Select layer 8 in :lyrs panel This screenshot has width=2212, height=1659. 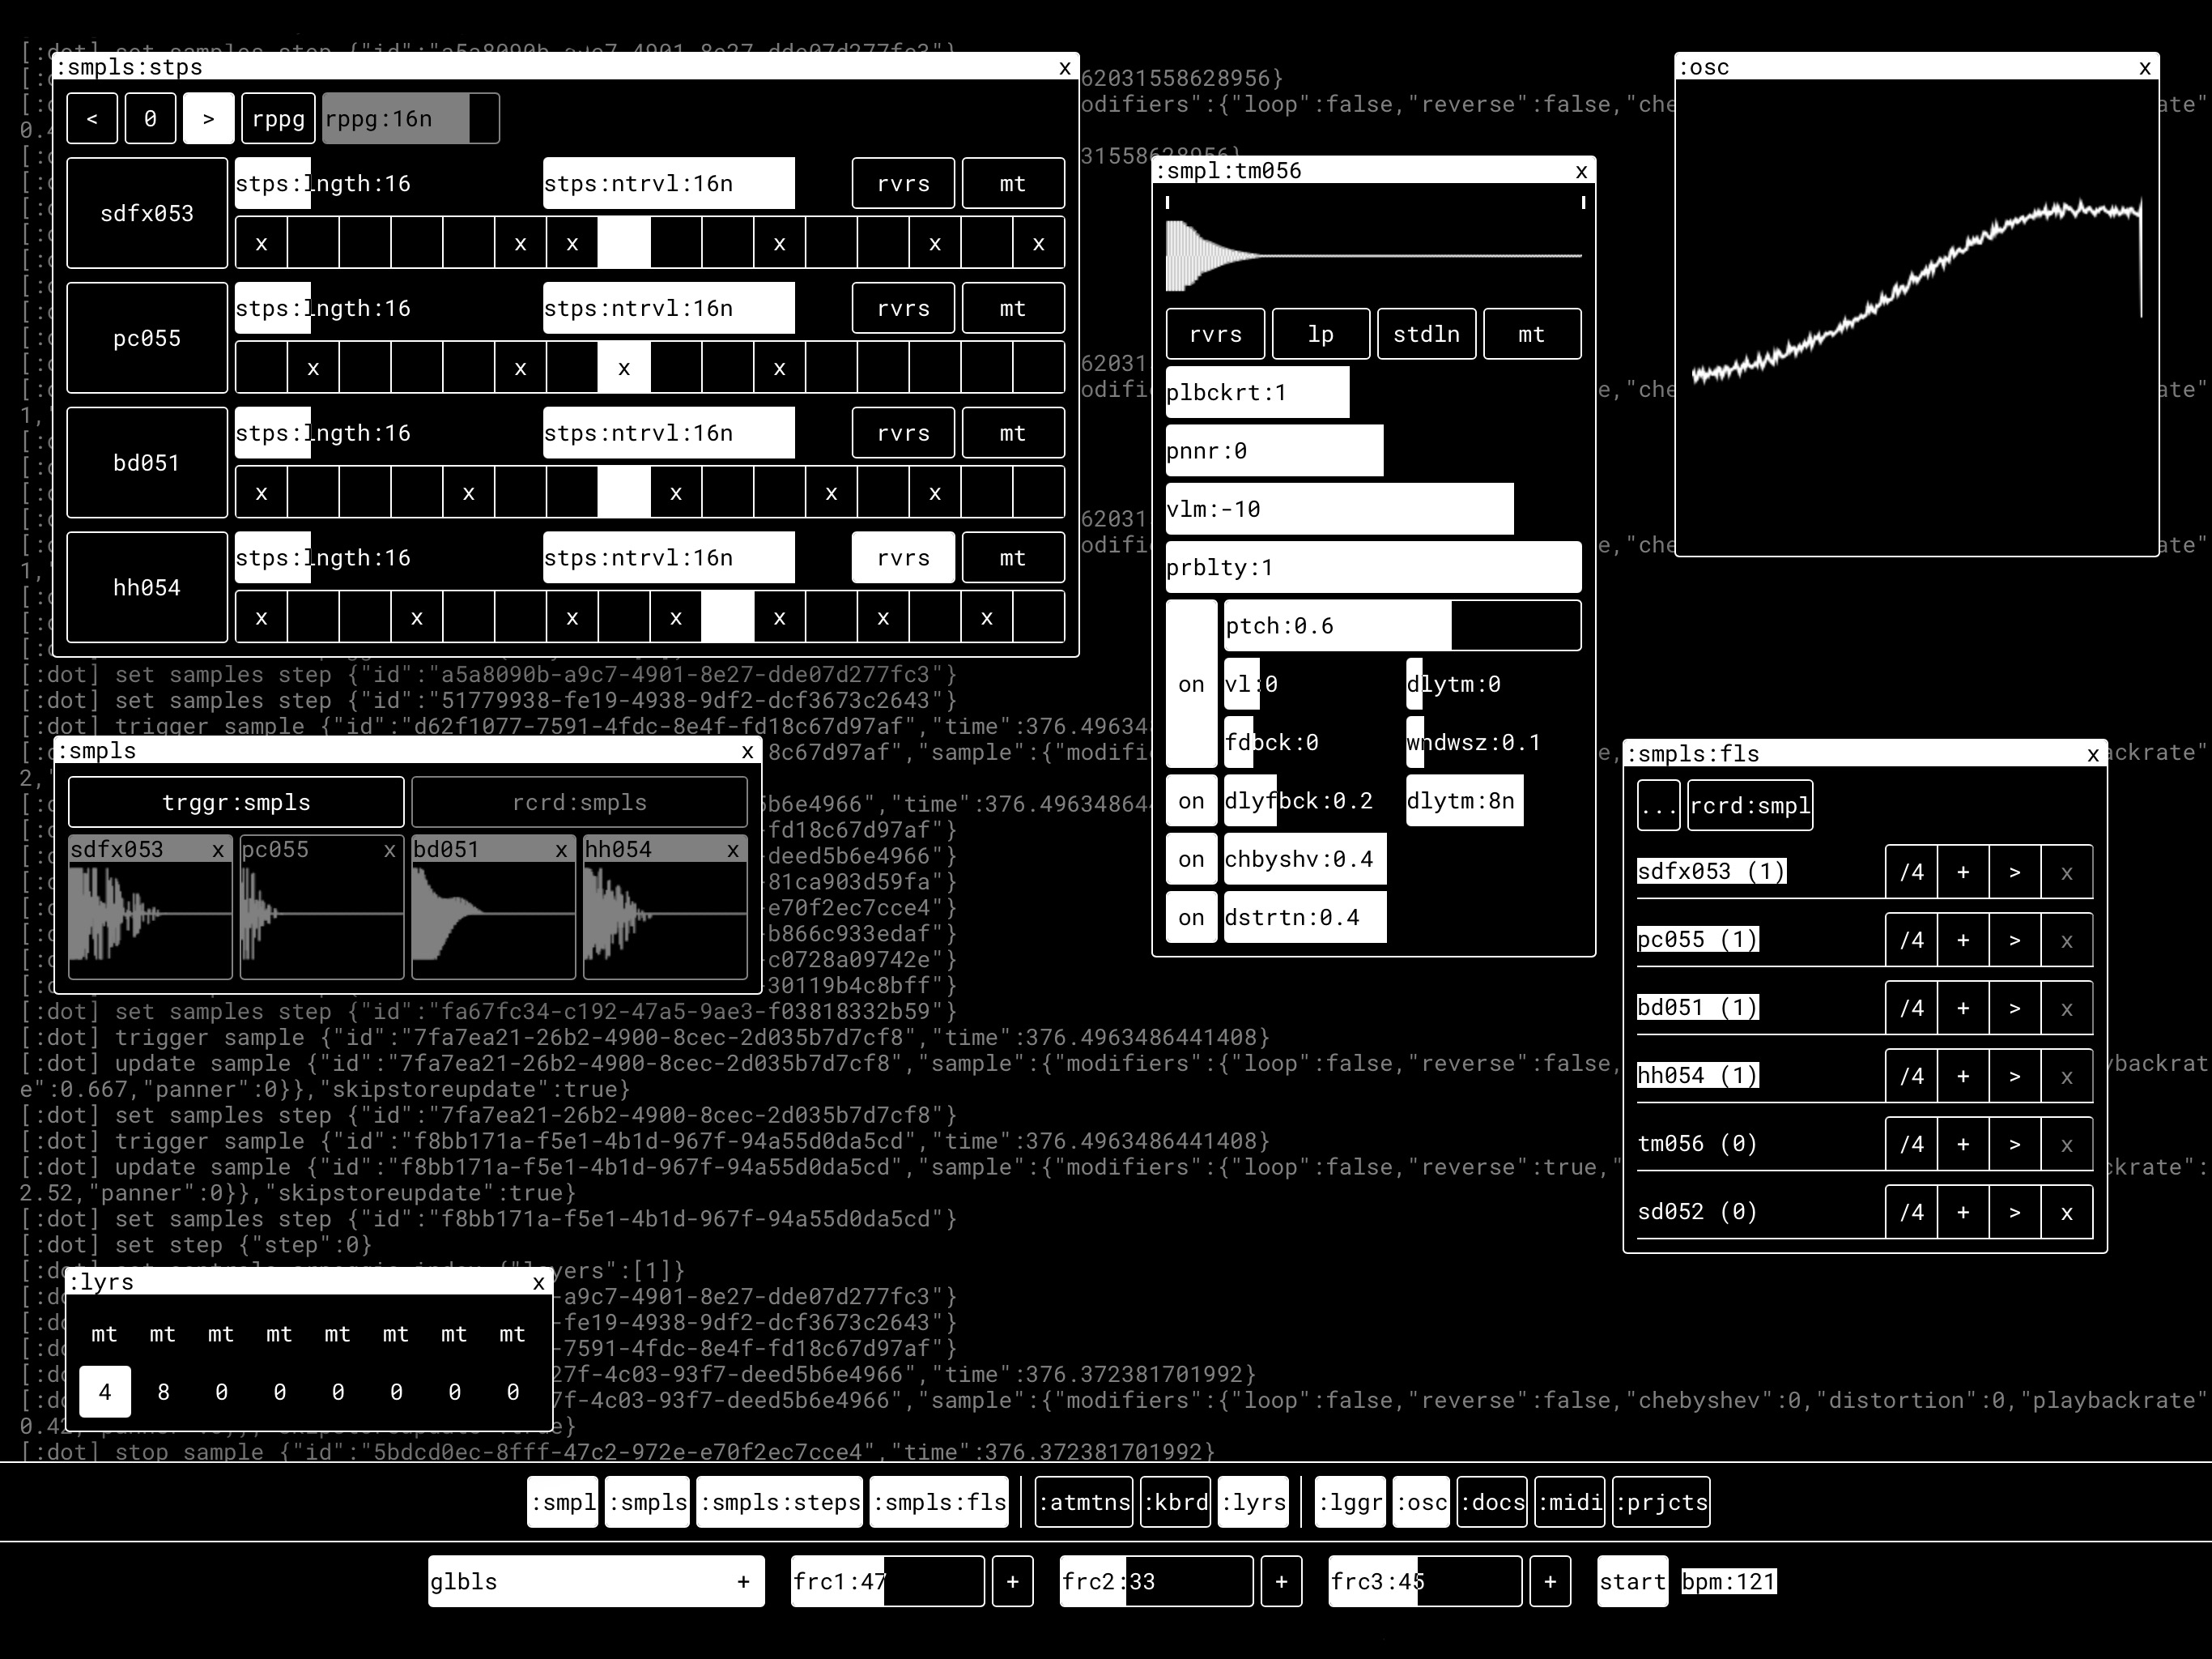(x=163, y=1392)
